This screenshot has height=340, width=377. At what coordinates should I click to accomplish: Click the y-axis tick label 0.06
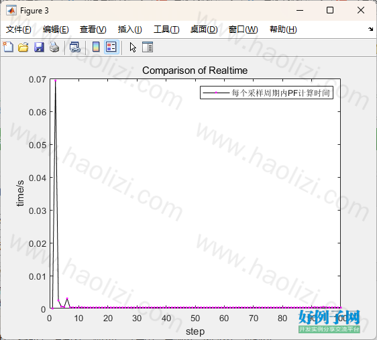pyautogui.click(x=38, y=112)
